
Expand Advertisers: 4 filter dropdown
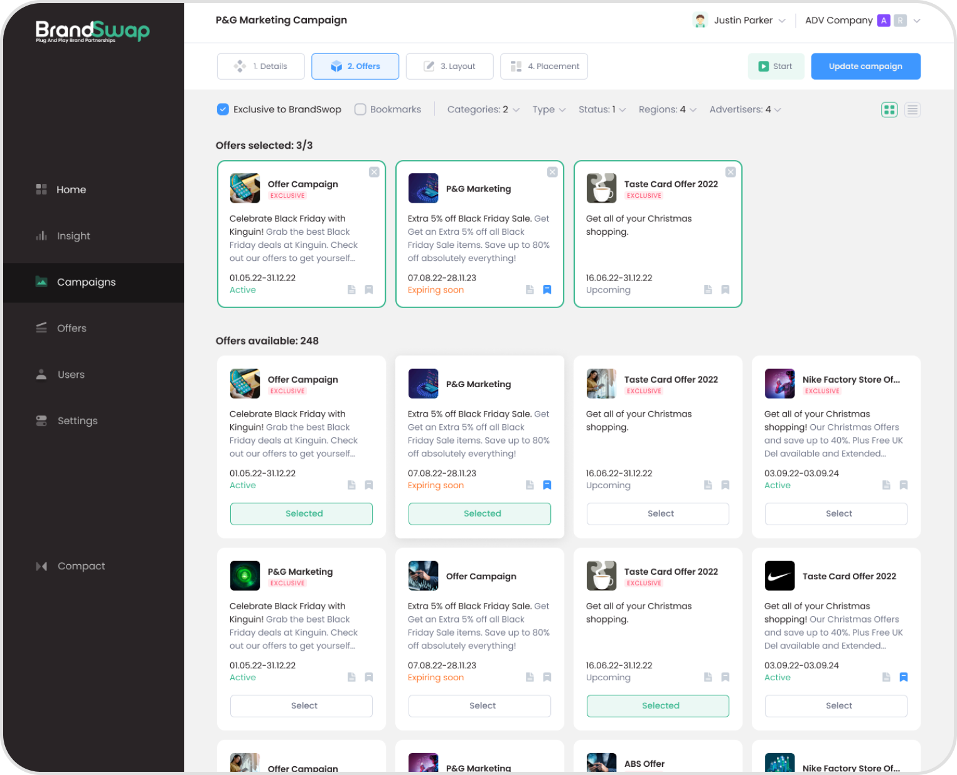click(x=746, y=109)
